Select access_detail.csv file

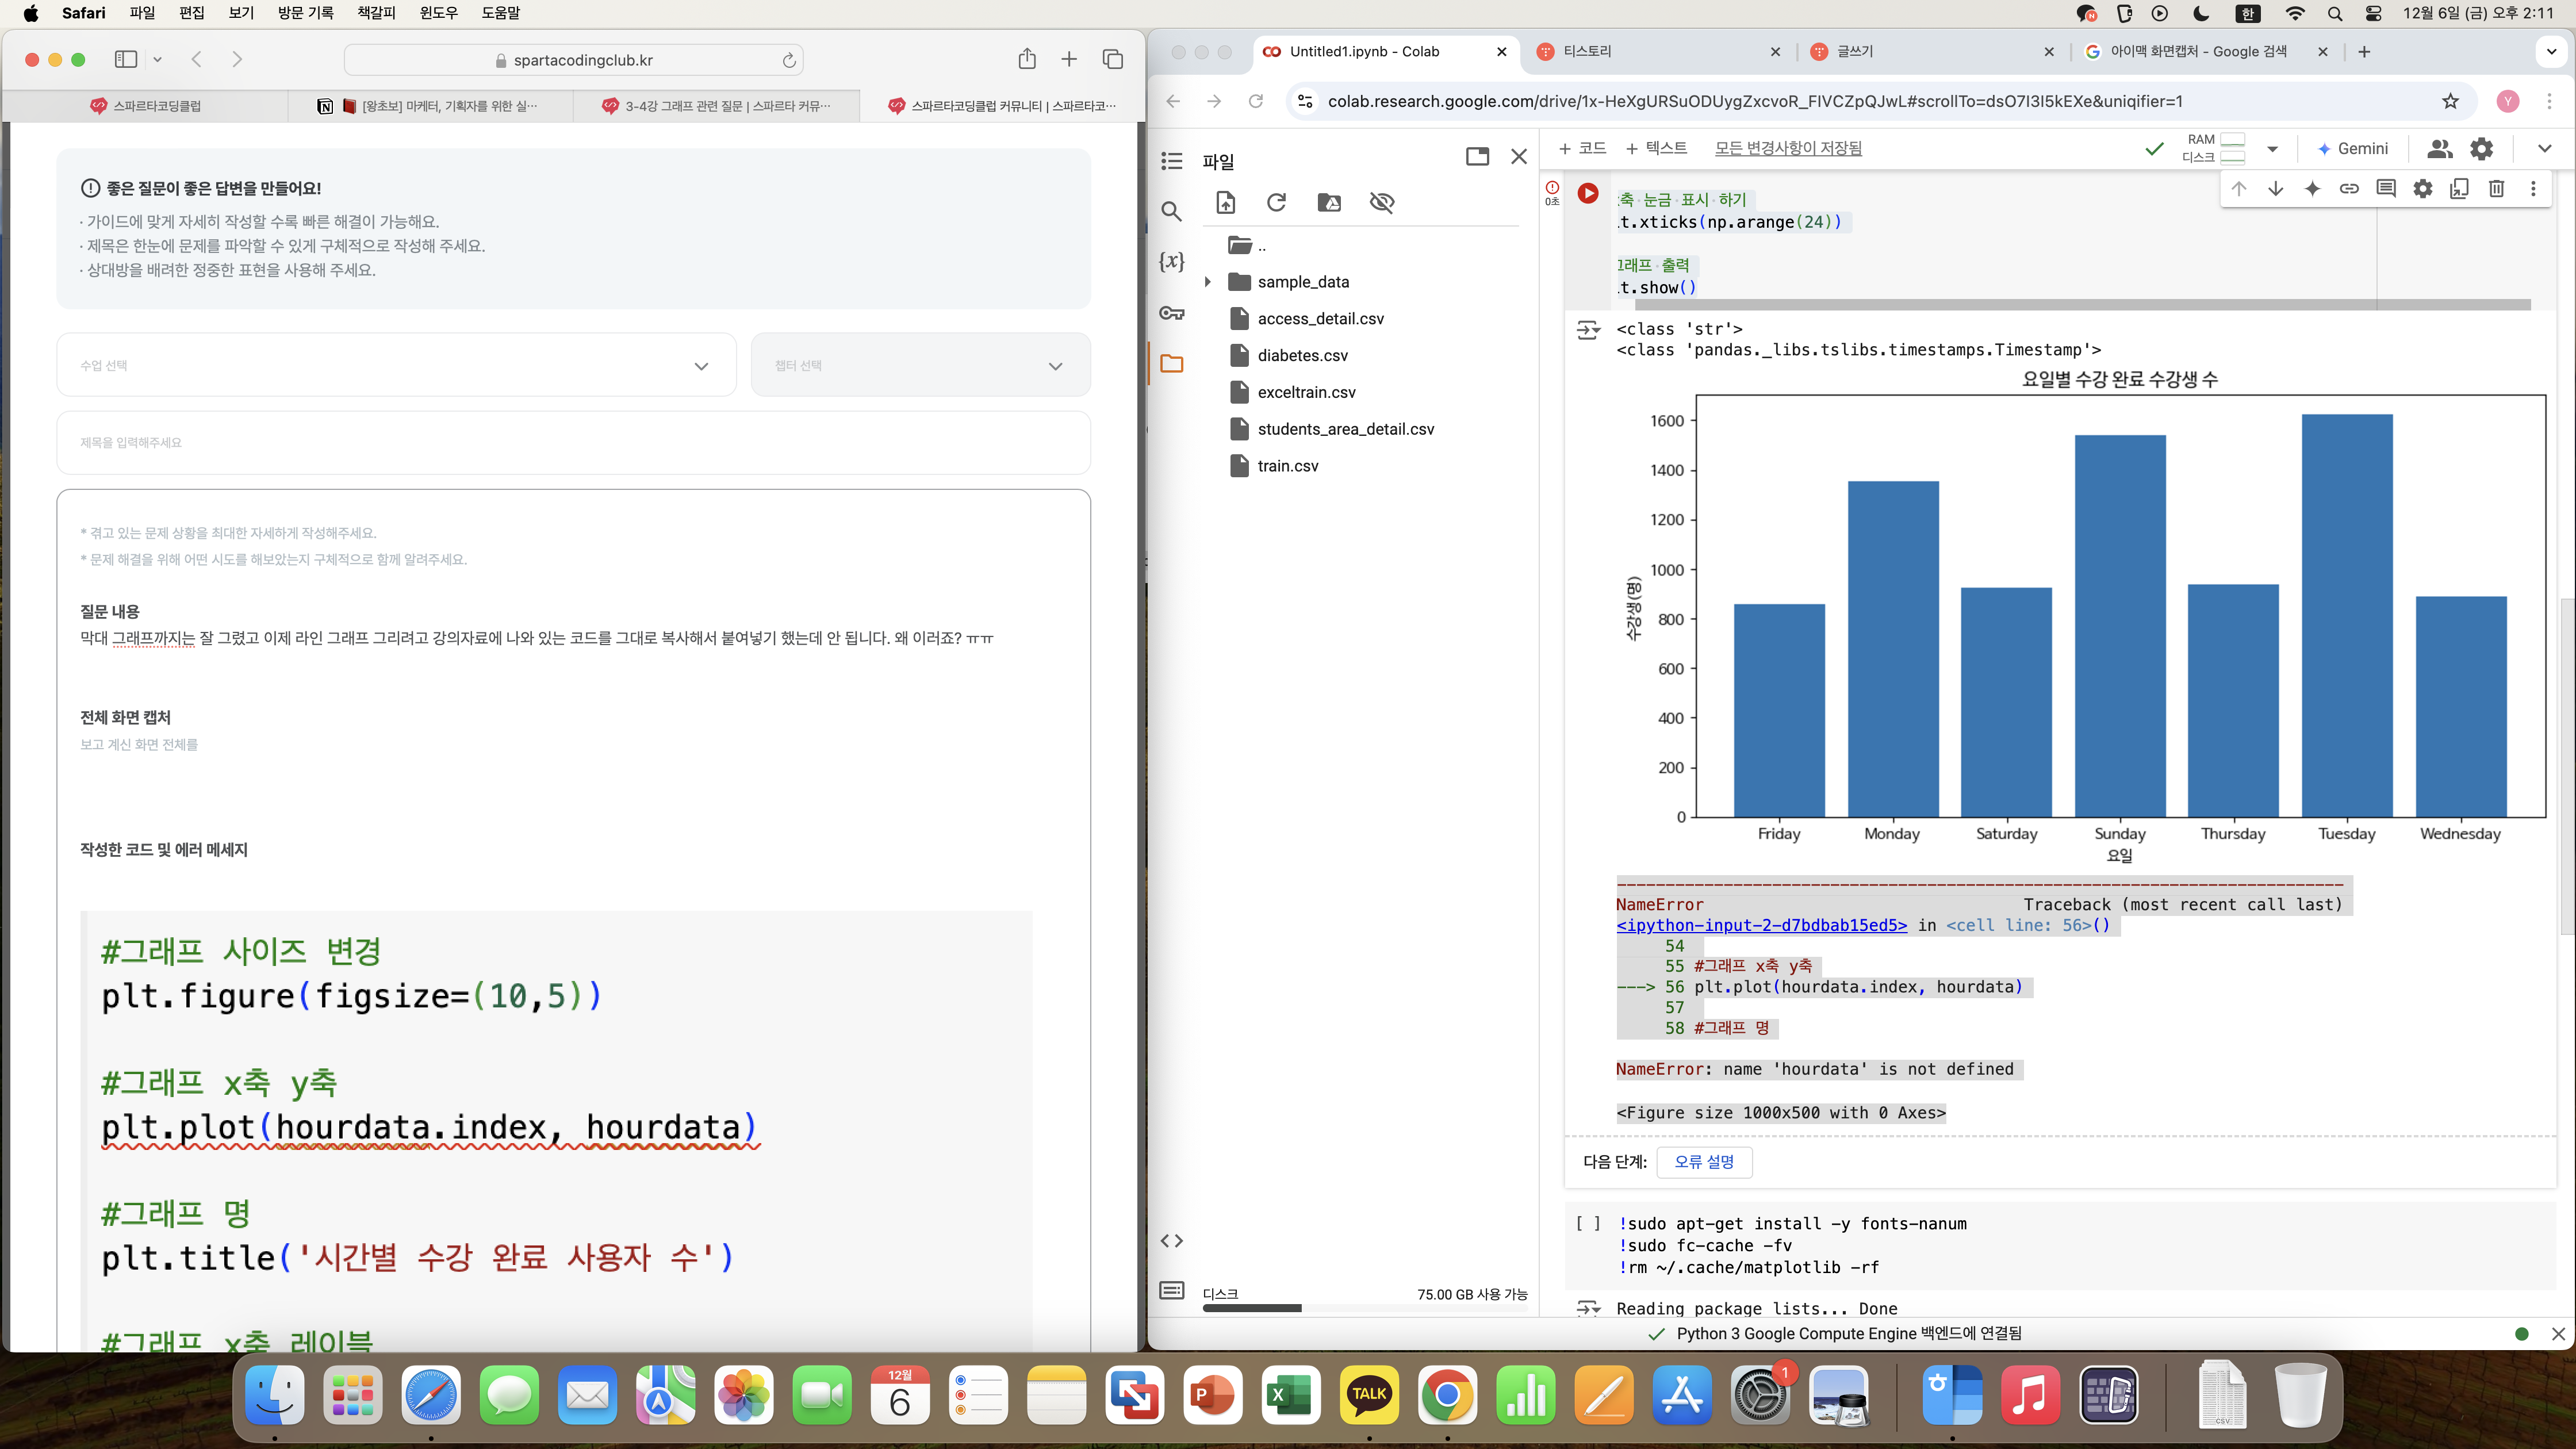pos(1320,318)
